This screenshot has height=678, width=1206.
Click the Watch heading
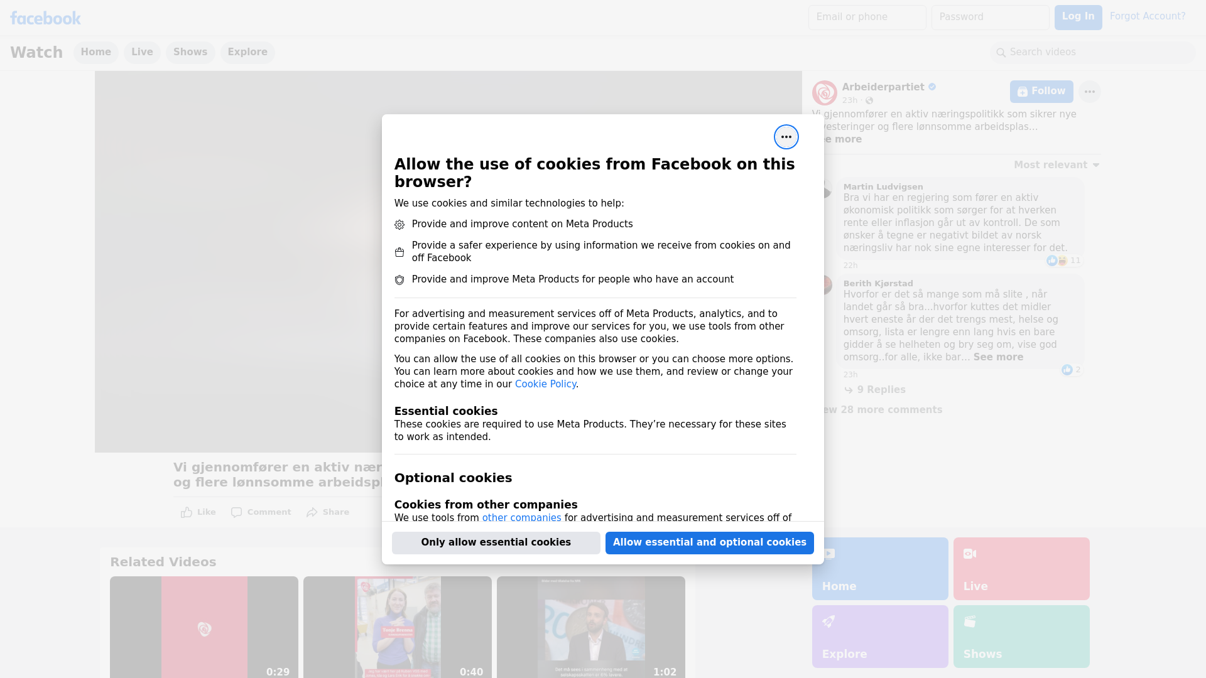click(36, 53)
